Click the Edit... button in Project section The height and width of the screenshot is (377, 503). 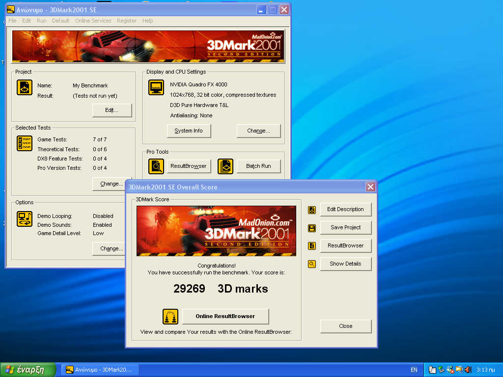point(112,110)
